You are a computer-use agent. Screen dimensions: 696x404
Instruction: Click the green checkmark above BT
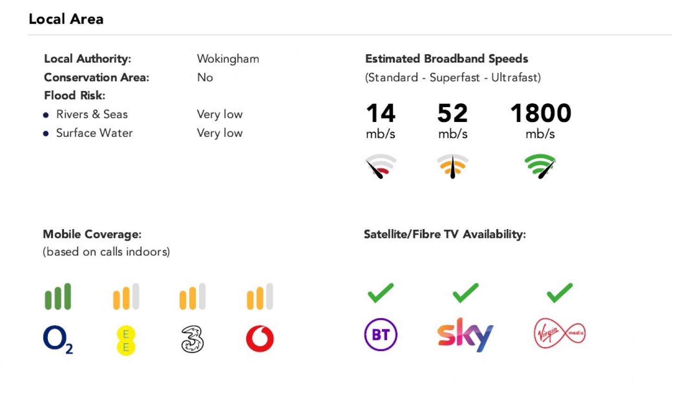[x=380, y=293]
